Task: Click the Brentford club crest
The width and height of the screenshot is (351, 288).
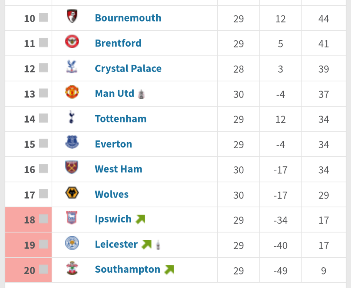Action: coord(72,41)
